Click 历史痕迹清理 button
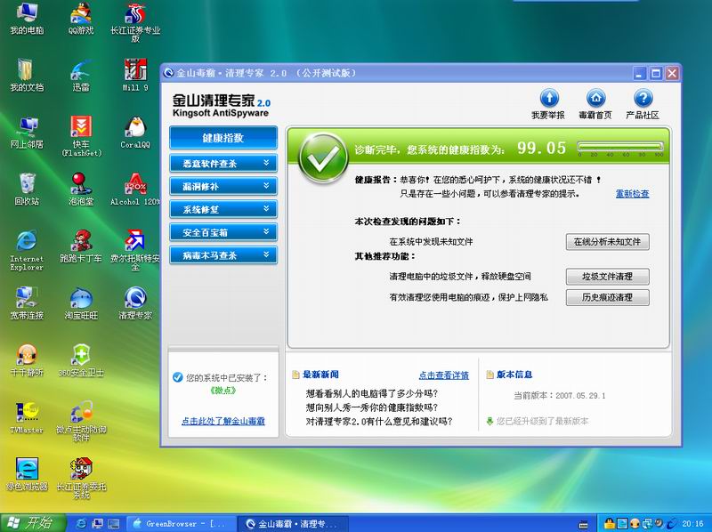This screenshot has height=532, width=712. coord(608,298)
